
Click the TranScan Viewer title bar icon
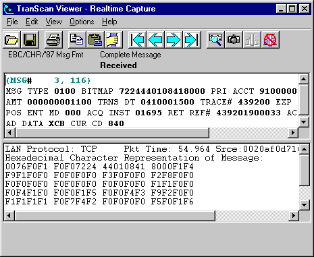click(x=9, y=9)
